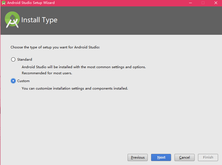Click the "Android Studio Setup Wizard" title text

click(x=31, y=3)
